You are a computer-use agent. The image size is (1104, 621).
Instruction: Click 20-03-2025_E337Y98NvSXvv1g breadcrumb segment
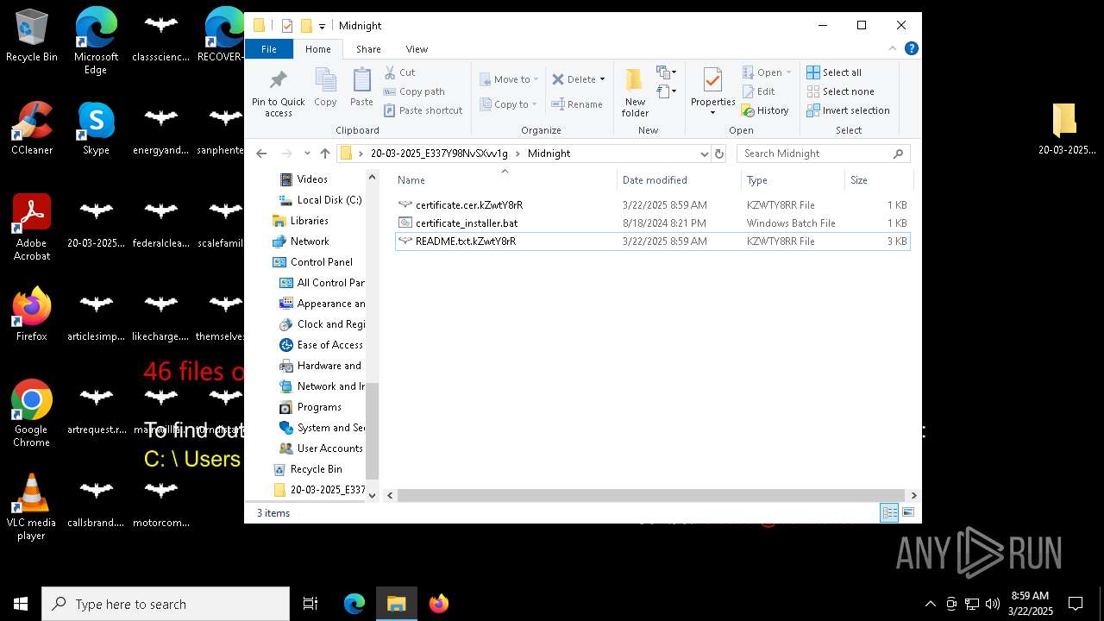coord(439,154)
